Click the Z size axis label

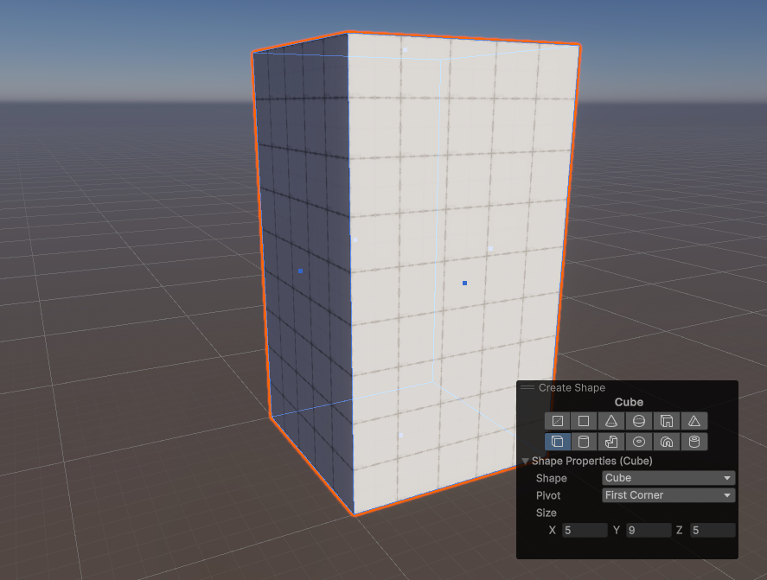pos(680,530)
